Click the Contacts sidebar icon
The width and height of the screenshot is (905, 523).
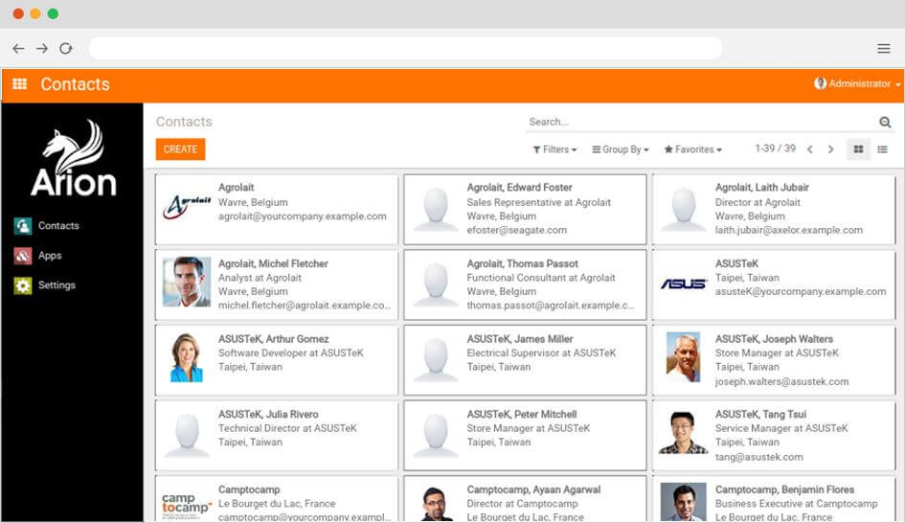point(23,226)
